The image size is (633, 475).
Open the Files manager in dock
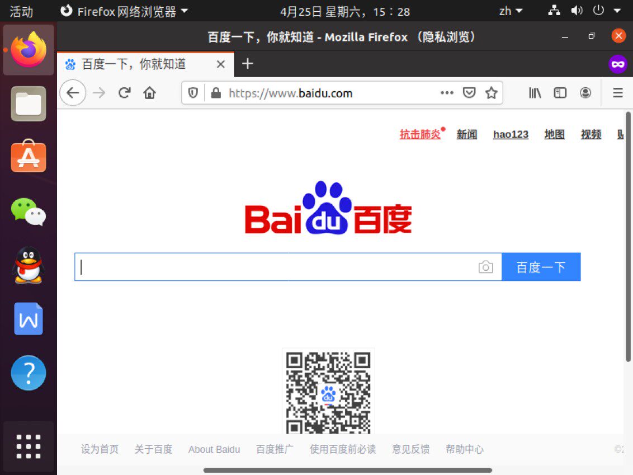click(x=29, y=104)
